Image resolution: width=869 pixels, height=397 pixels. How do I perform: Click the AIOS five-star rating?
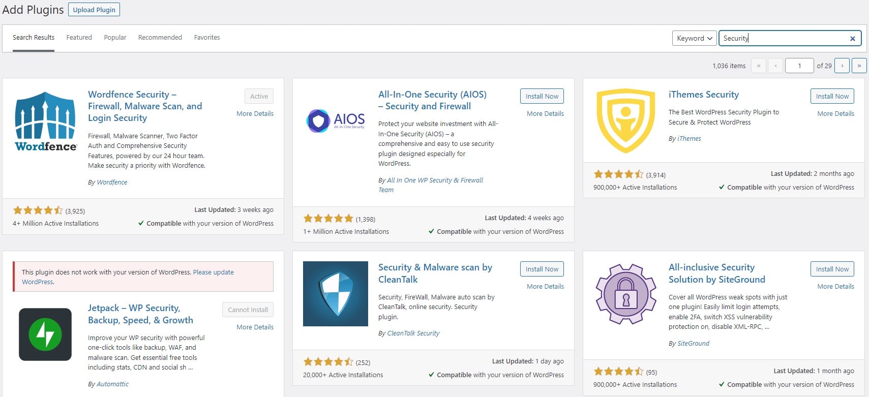(328, 219)
